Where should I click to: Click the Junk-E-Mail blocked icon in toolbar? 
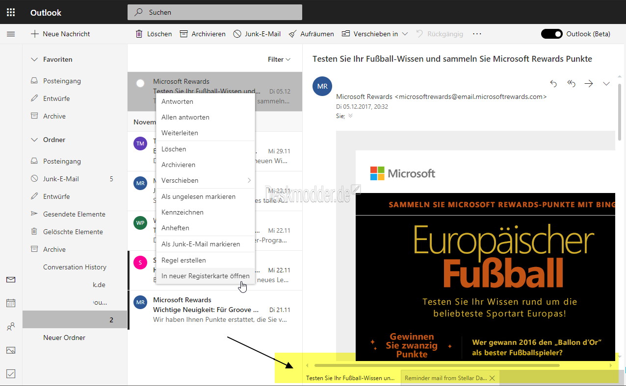pyautogui.click(x=237, y=34)
